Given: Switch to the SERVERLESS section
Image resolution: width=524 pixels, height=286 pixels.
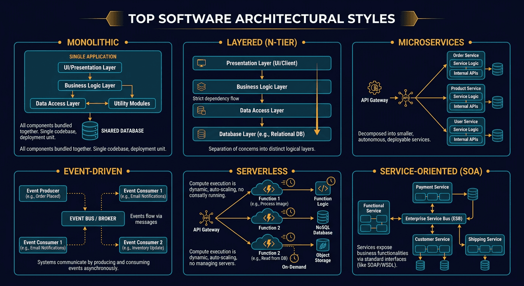Looking at the screenshot, I should click(x=262, y=171).
